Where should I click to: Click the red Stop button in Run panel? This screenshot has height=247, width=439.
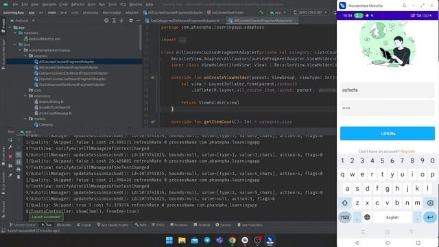pos(10,156)
